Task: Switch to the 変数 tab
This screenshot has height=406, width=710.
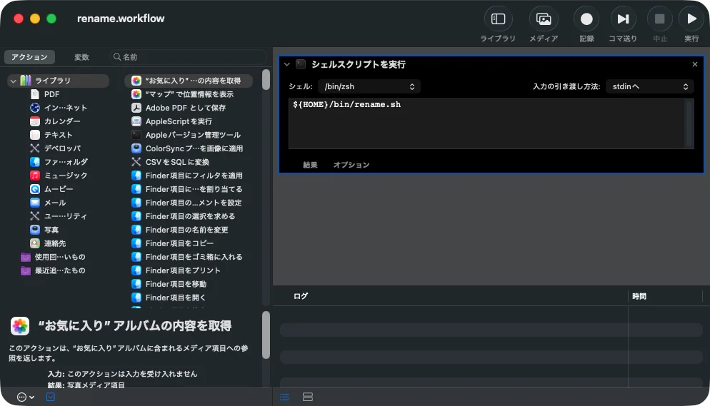Action: point(82,57)
